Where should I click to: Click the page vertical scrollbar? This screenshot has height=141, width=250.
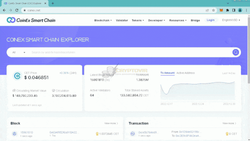249,50
